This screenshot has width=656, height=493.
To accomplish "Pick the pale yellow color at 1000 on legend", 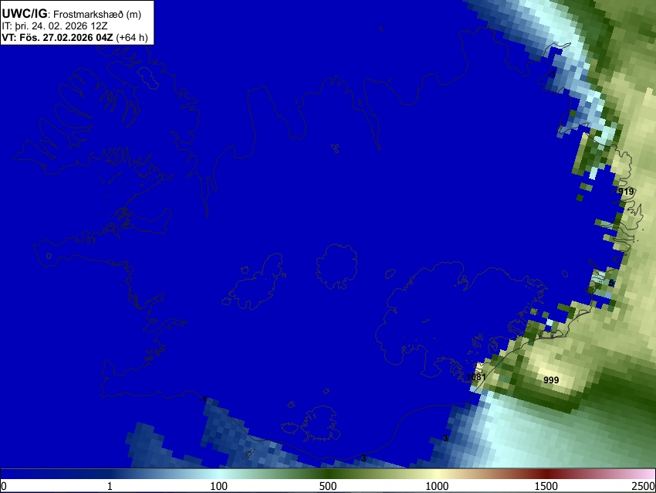I will 437,474.
